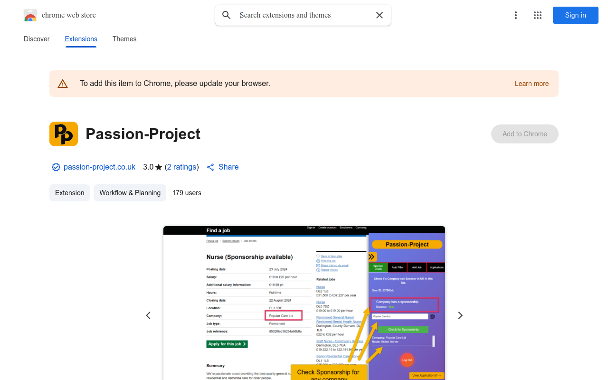The width and height of the screenshot is (608, 380).
Task: Click the 3.0 star rating text
Action: pyautogui.click(x=152, y=167)
